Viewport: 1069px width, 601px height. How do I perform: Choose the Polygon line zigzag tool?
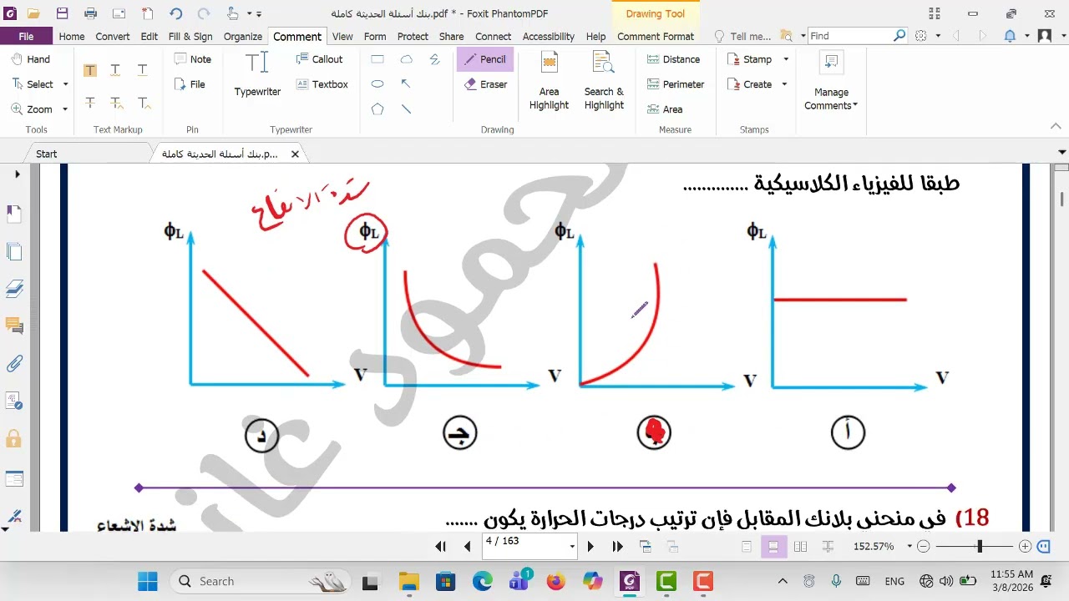pos(434,59)
